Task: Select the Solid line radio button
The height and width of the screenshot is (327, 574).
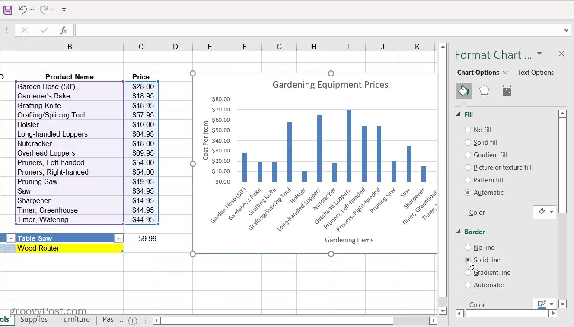Action: 468,260
